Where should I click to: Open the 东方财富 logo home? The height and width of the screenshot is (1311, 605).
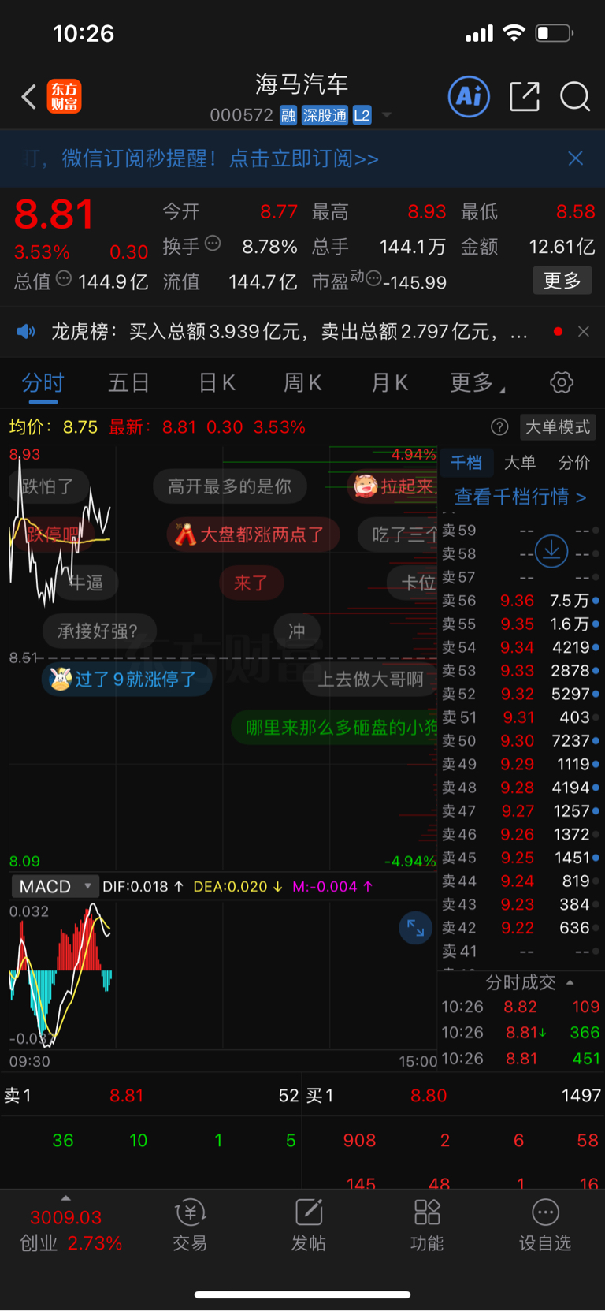(x=64, y=97)
